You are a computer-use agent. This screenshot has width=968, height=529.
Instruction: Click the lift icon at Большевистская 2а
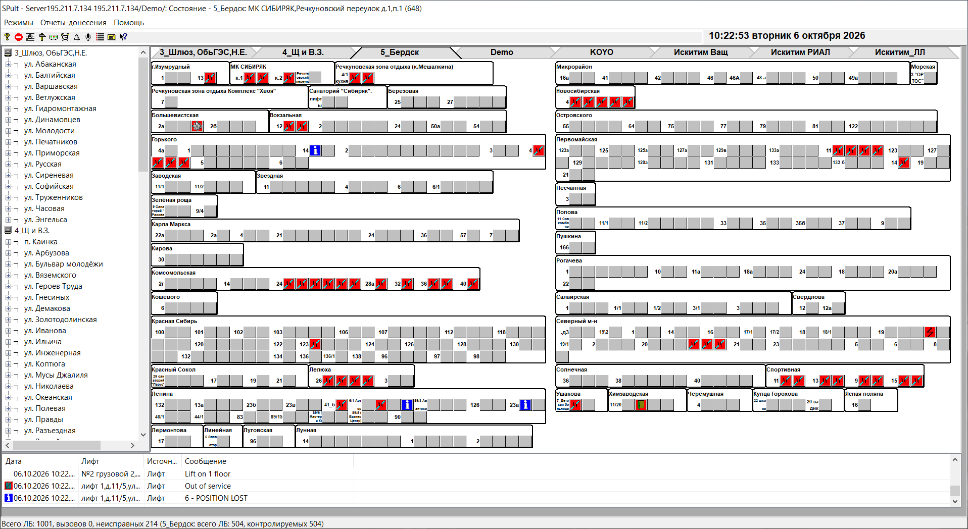[x=197, y=126]
